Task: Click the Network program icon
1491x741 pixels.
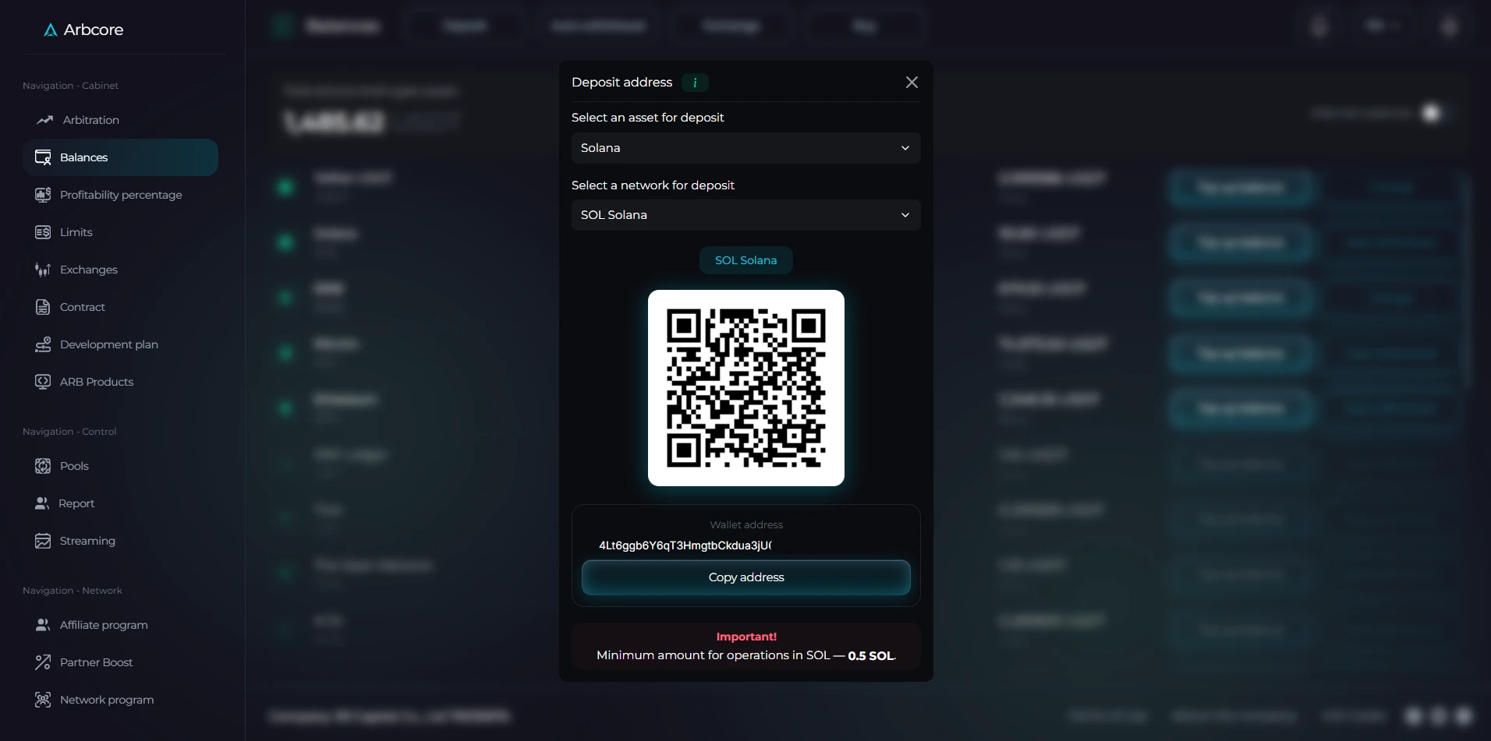Action: tap(43, 700)
